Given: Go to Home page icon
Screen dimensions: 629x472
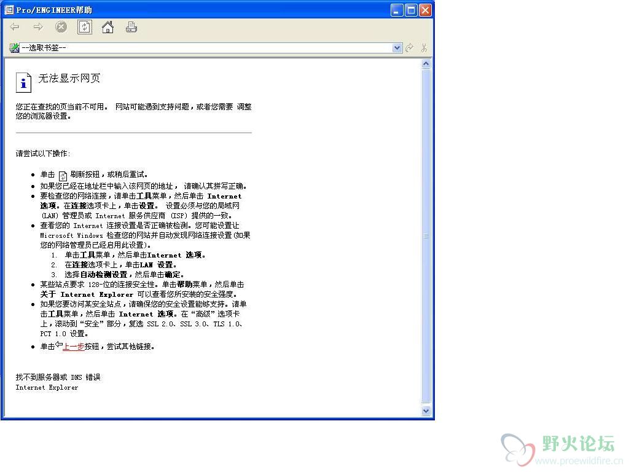Looking at the screenshot, I should coord(107,27).
